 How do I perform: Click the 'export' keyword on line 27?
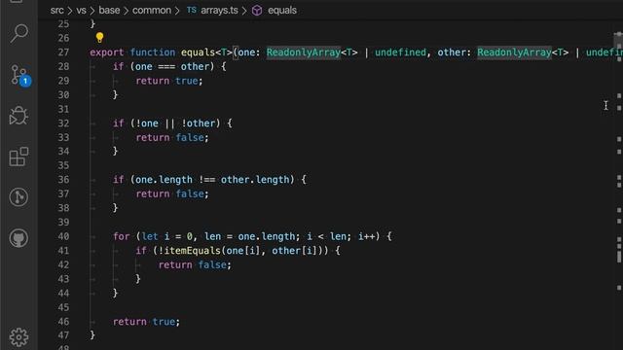click(106, 52)
